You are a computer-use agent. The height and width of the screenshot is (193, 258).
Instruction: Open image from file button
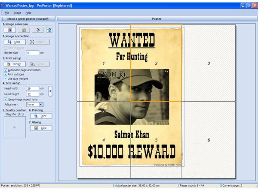pyautogui.click(x=10, y=30)
